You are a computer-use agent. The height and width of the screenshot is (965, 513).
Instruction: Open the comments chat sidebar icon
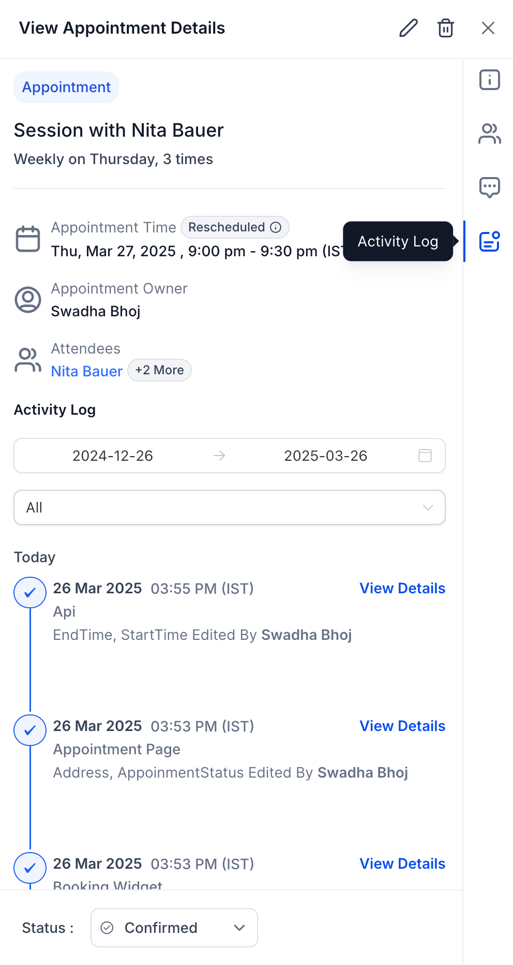(x=489, y=187)
